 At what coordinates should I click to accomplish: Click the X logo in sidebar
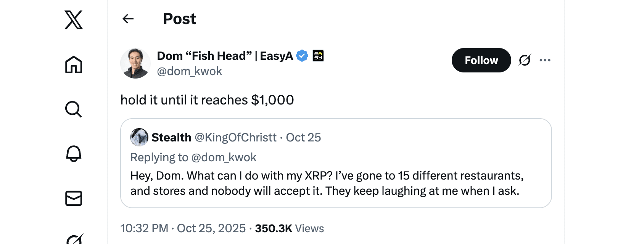[x=74, y=20]
